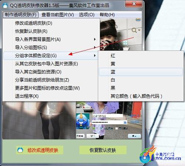Click the QQ penguin title bar icon
185x166 pixels.
click(5, 6)
